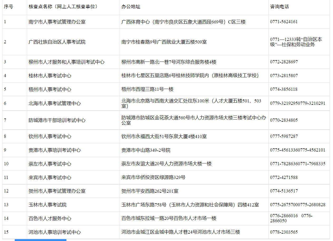
Task: Click the address 钦州市永福西大街51号东泉大厦4楼410室
Action: pos(164,136)
